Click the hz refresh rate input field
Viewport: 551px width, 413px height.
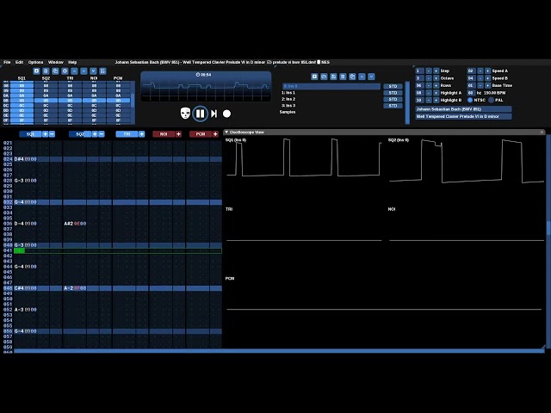(471, 93)
